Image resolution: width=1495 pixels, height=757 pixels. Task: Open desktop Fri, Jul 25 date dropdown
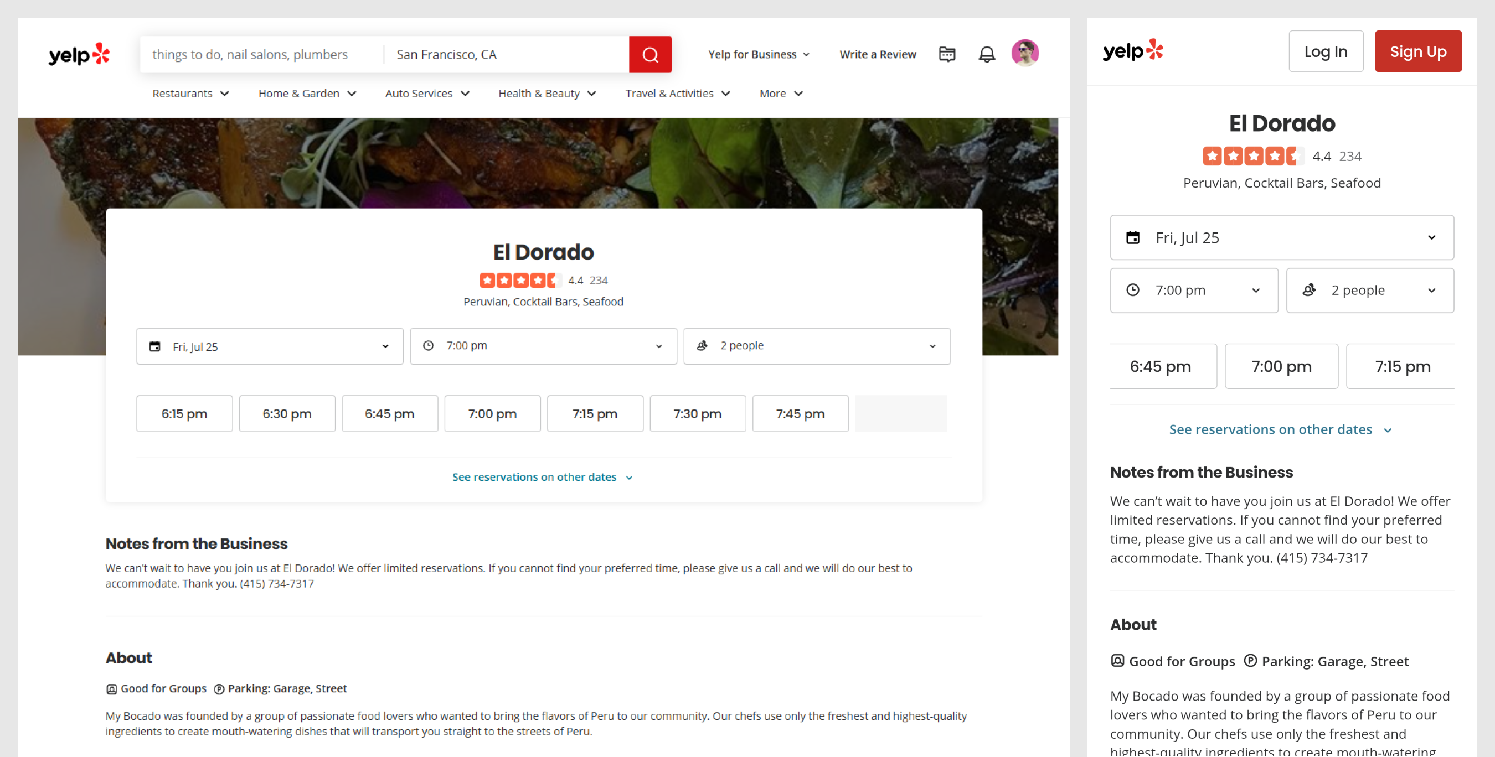click(x=270, y=346)
